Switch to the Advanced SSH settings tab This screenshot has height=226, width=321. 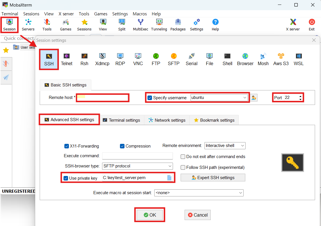[x=69, y=120]
